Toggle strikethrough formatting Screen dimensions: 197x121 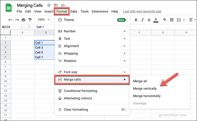149,20
